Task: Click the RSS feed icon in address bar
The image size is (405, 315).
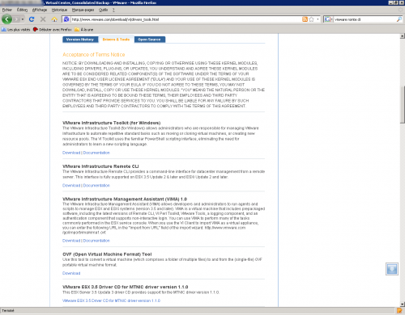Action: (x=305, y=19)
